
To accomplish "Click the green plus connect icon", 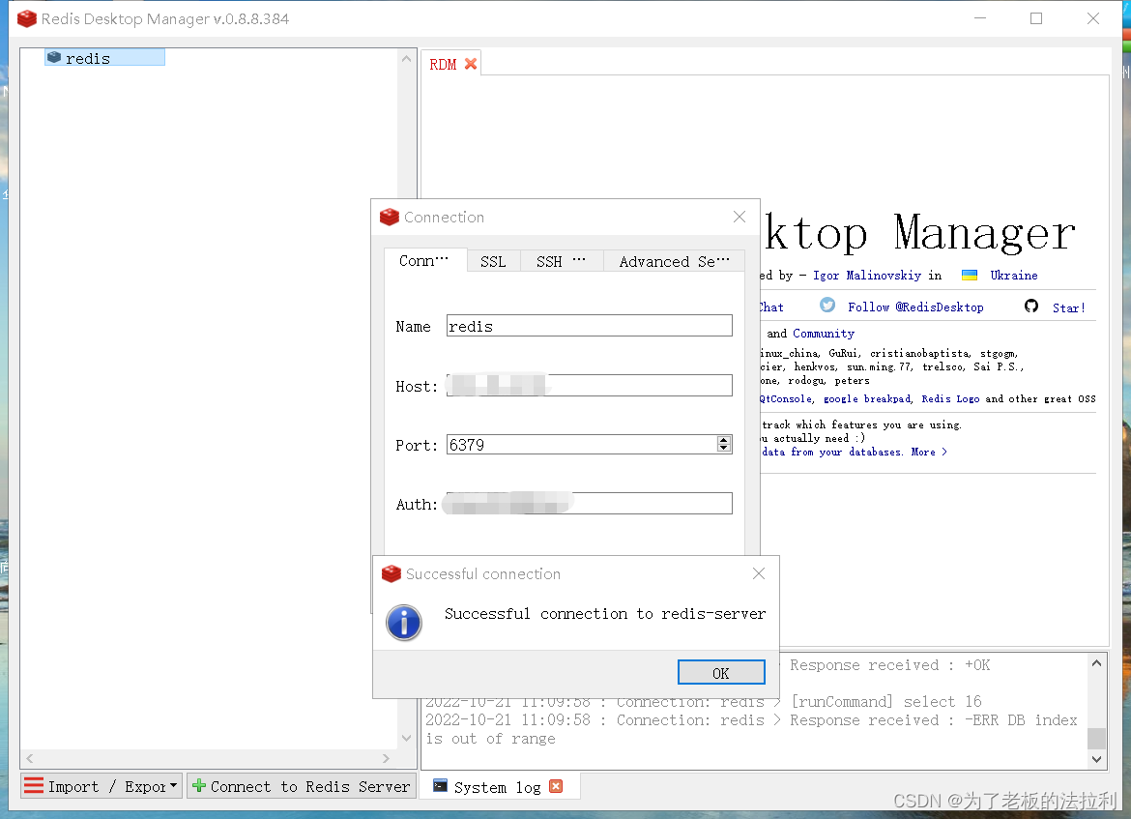I will (199, 786).
